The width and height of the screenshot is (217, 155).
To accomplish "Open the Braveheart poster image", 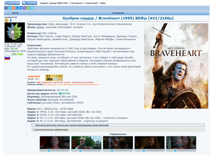I will [176, 66].
